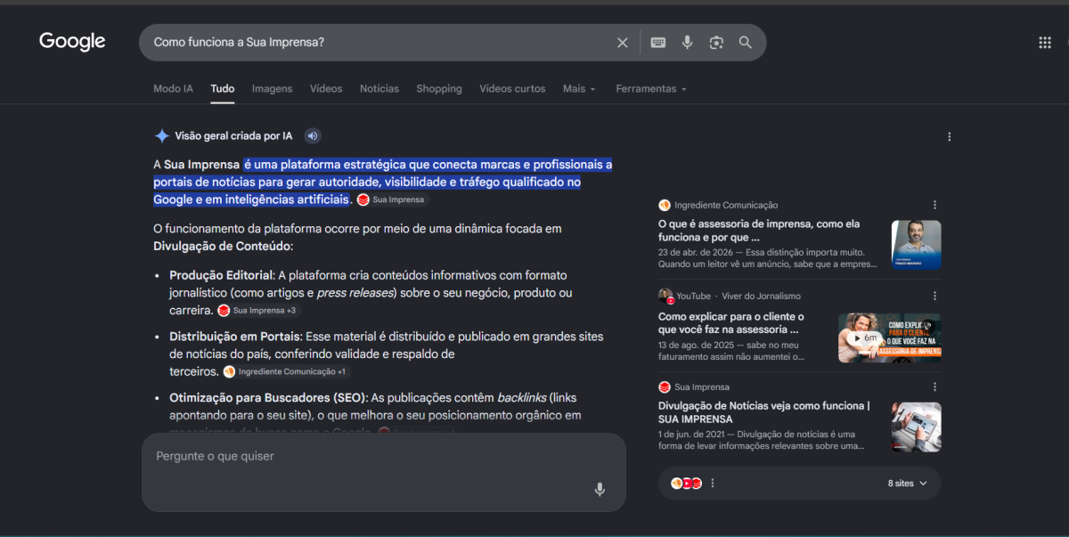
Task: Open the Vídeos curtos tab
Action: [x=512, y=89]
